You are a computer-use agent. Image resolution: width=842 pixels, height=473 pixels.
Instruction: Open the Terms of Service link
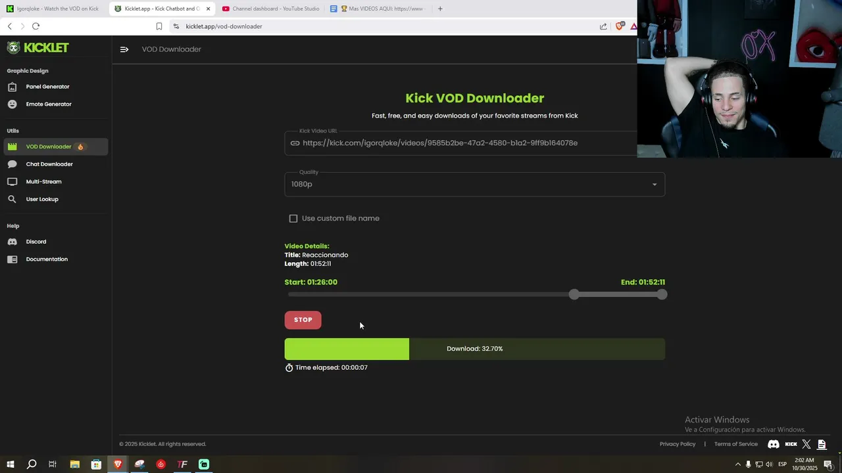736,444
